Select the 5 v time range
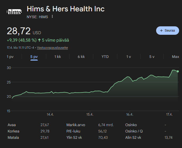Viewport: 182px width, 148px height. (152, 57)
